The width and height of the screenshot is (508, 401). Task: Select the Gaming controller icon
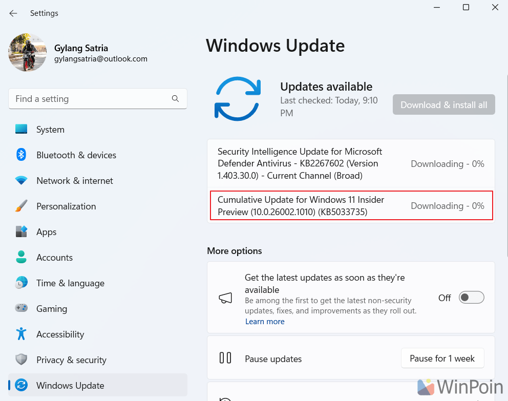(21, 309)
